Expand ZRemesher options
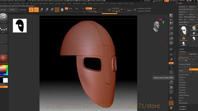The image size is (198, 111). [183, 92]
